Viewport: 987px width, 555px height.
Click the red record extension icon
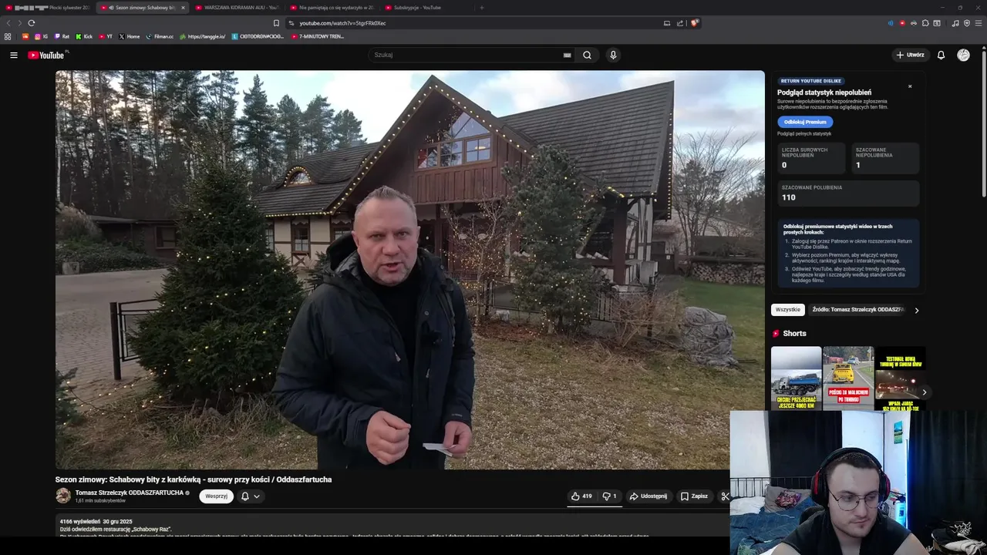point(902,23)
